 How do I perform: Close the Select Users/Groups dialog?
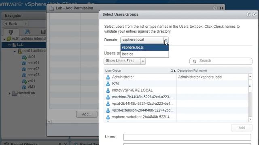pyautogui.click(x=255, y=14)
